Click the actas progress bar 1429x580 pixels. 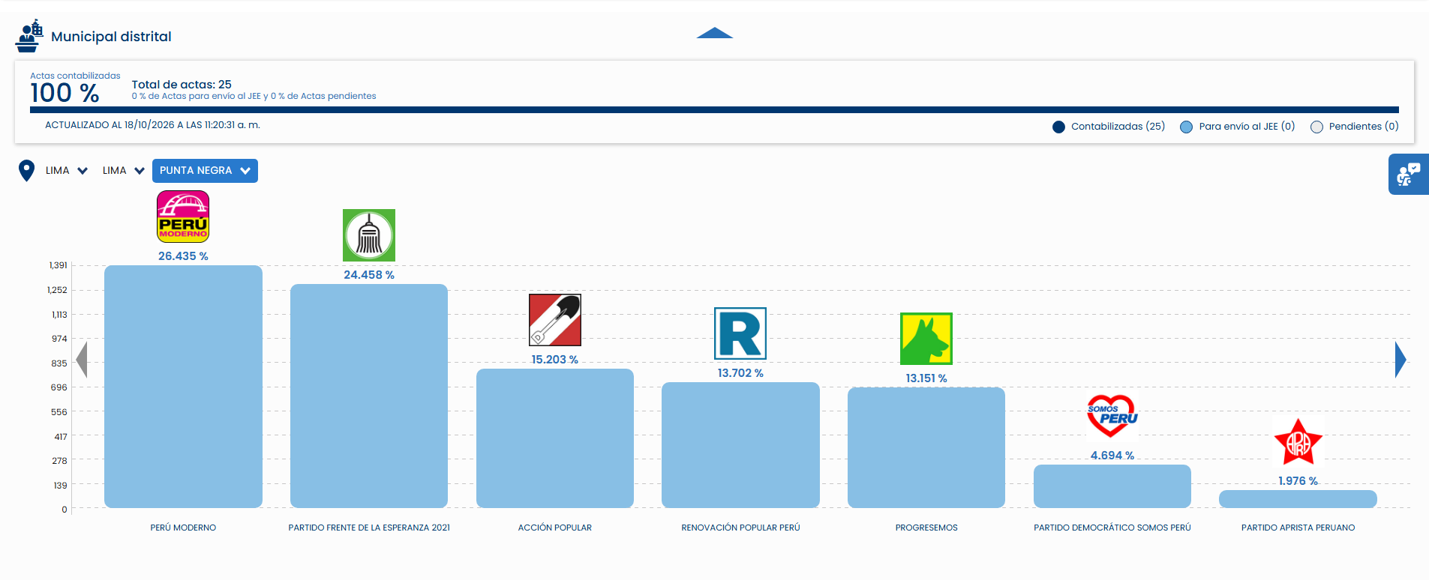[714, 110]
